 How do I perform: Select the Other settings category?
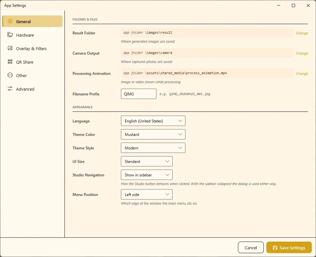[x=33, y=75]
